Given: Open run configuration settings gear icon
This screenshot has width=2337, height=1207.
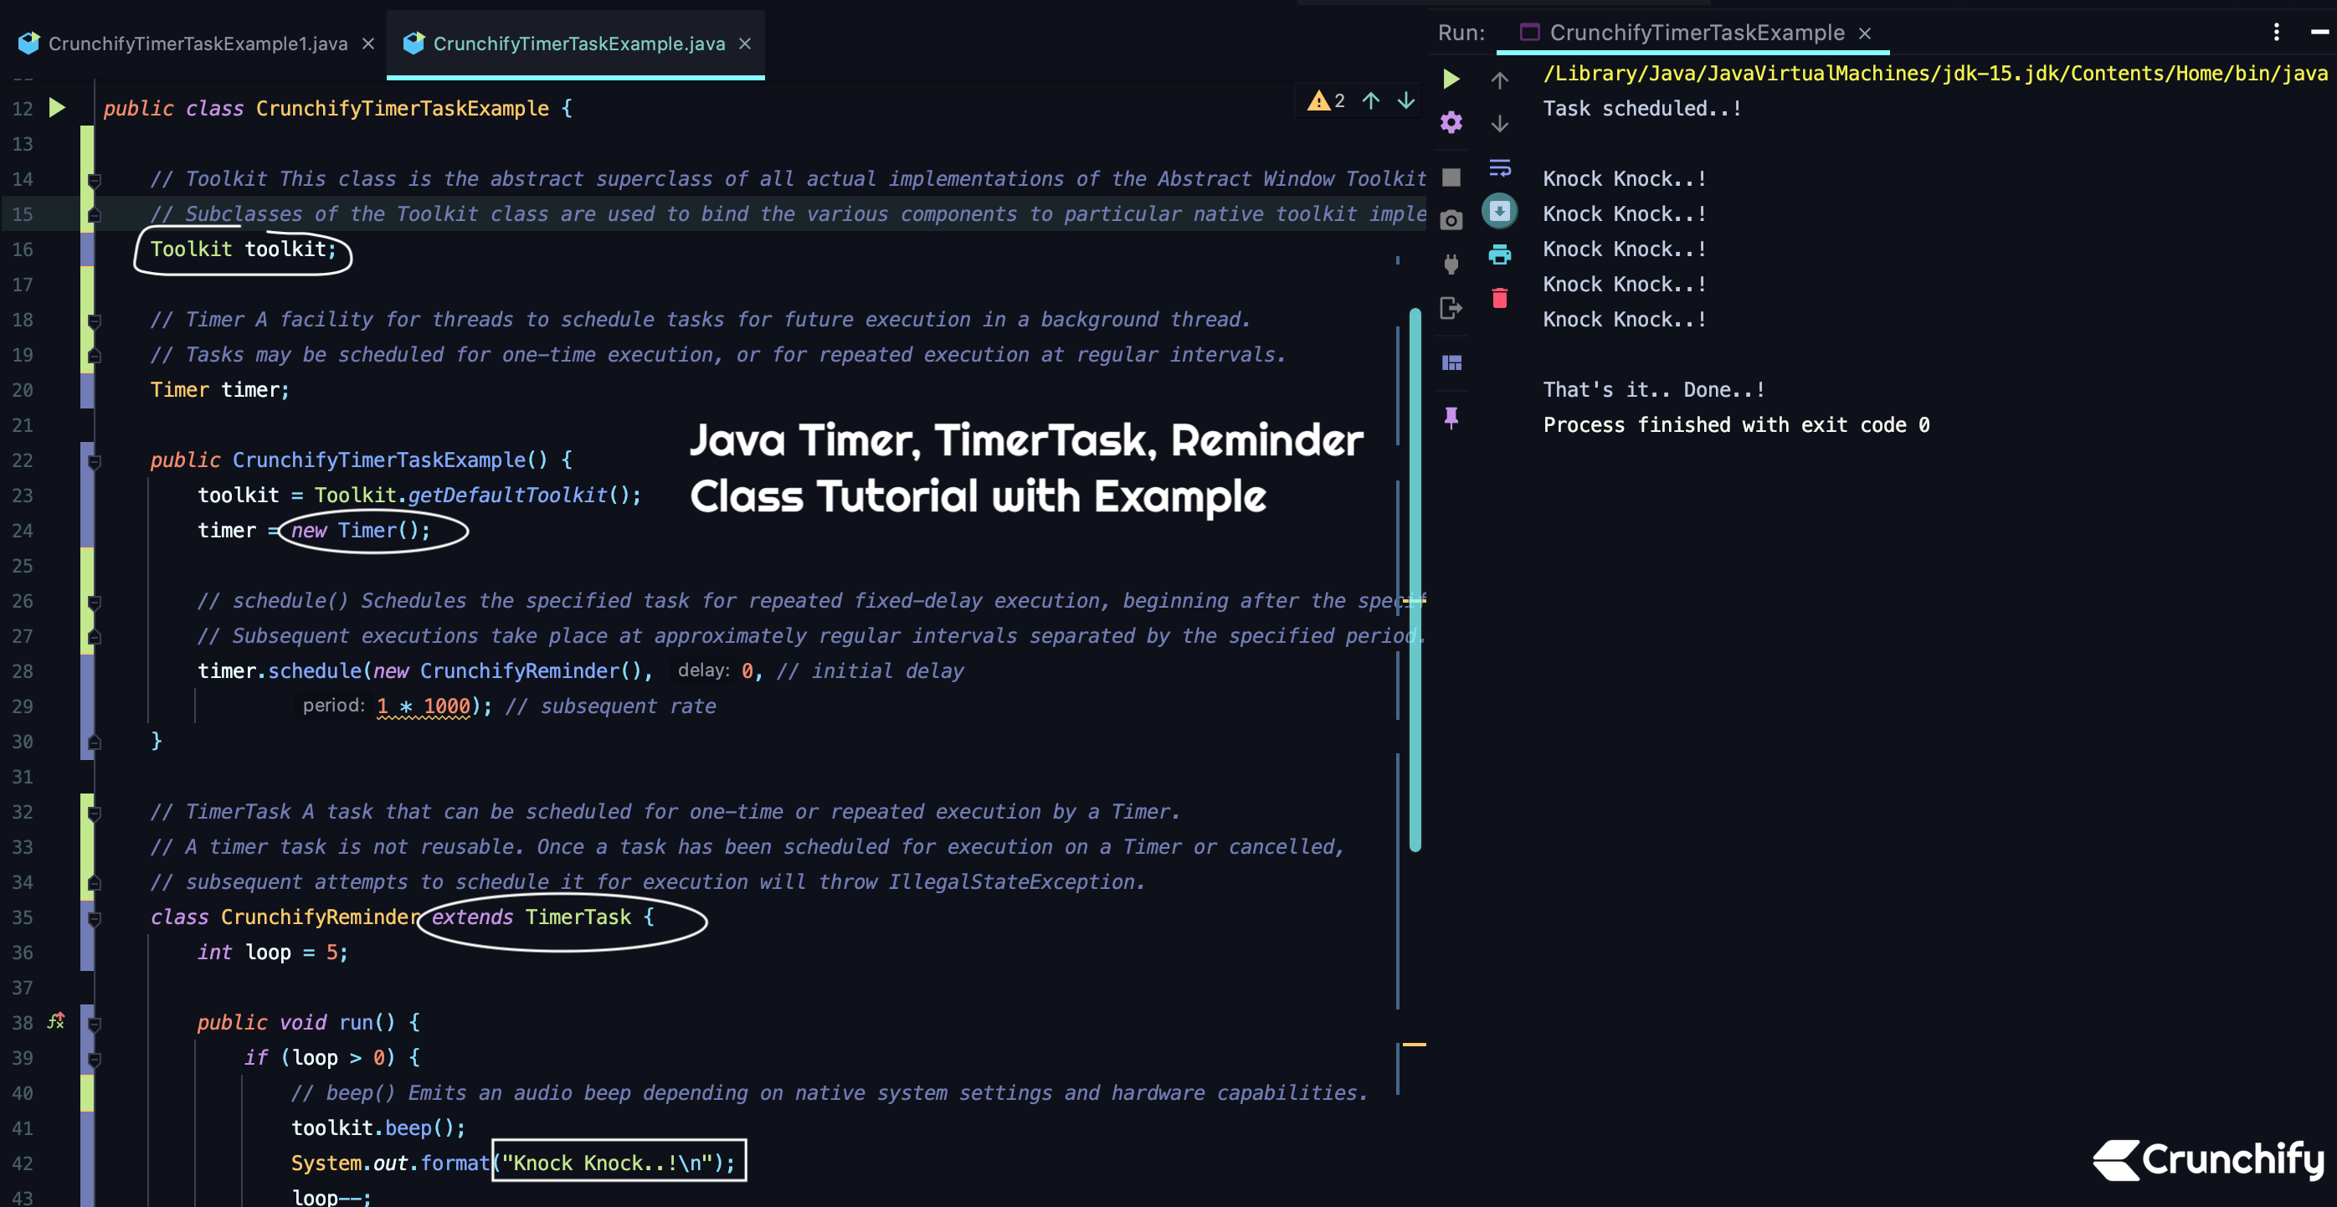Looking at the screenshot, I should click(1451, 122).
